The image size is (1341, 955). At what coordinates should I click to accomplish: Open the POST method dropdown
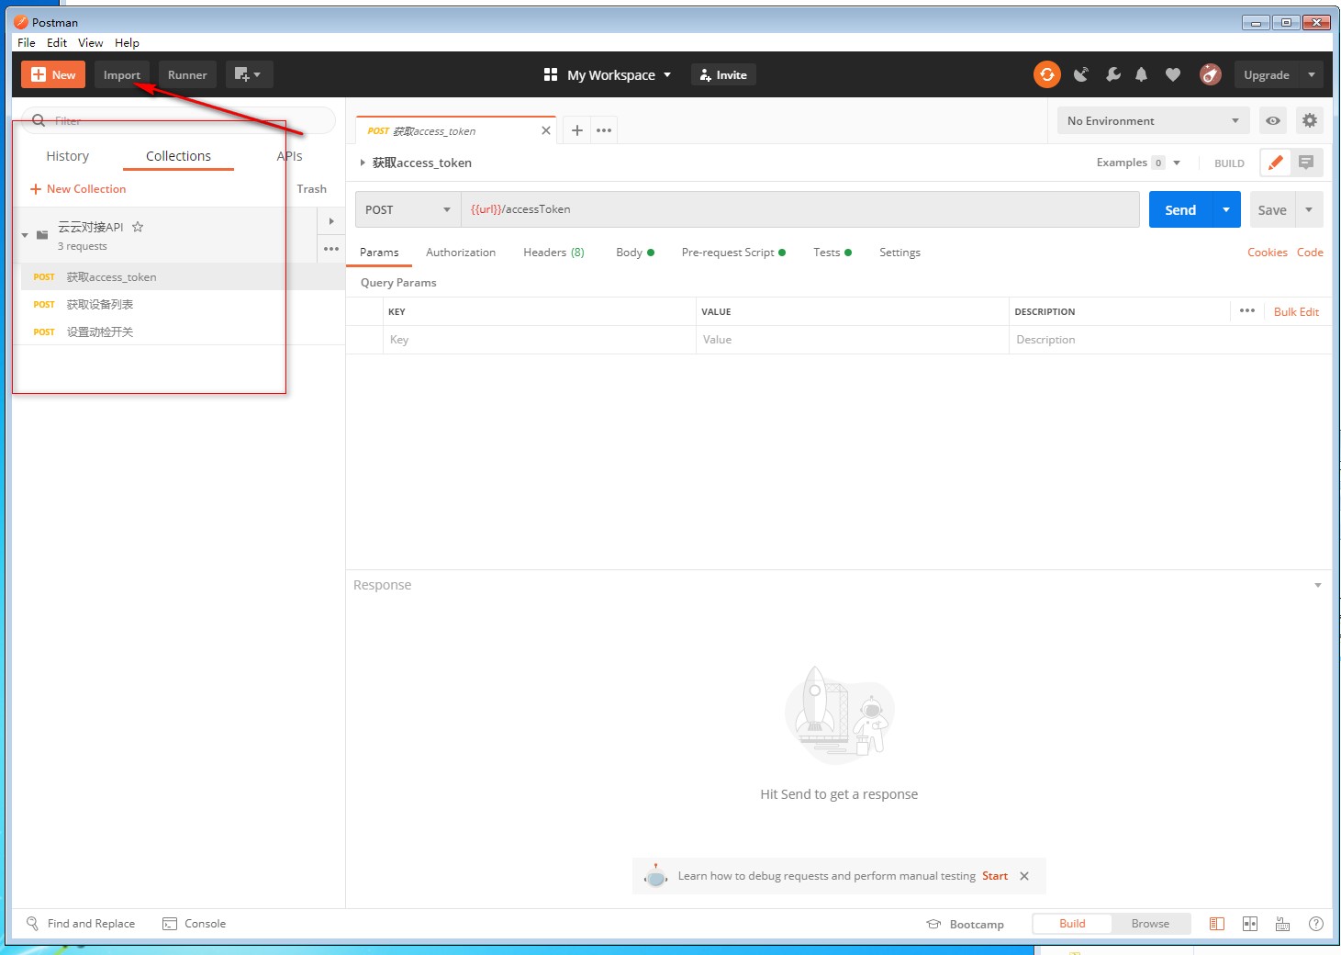[408, 209]
